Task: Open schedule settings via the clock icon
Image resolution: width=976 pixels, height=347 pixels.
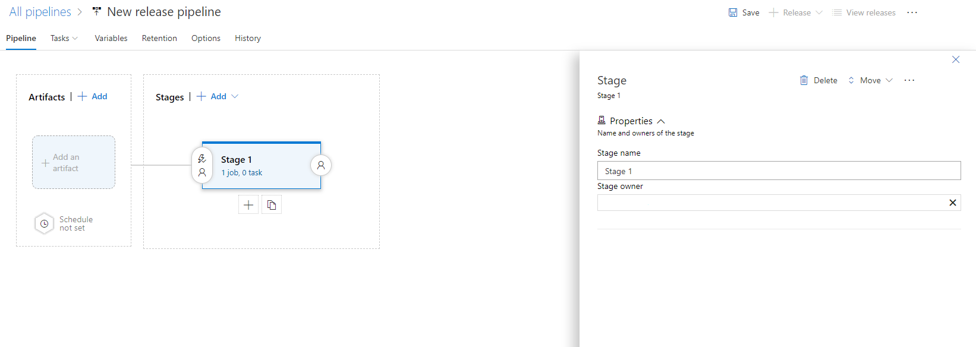Action: pyautogui.click(x=44, y=223)
